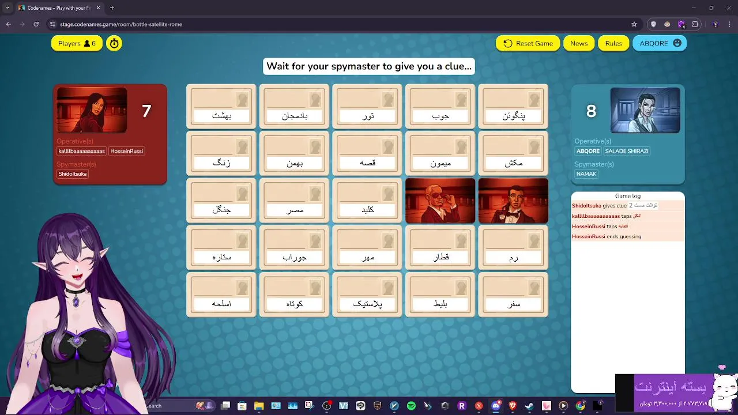Image resolution: width=738 pixels, height=415 pixels.
Task: Open Discord from the taskbar
Action: (x=496, y=406)
